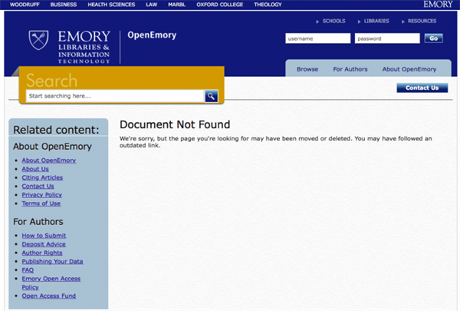Expand the Schools dropdown arrow
Image resolution: width=460 pixels, height=311 pixels.
317,22
